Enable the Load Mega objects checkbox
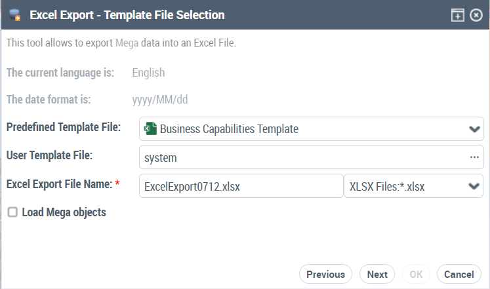The height and width of the screenshot is (289, 490). (12, 212)
